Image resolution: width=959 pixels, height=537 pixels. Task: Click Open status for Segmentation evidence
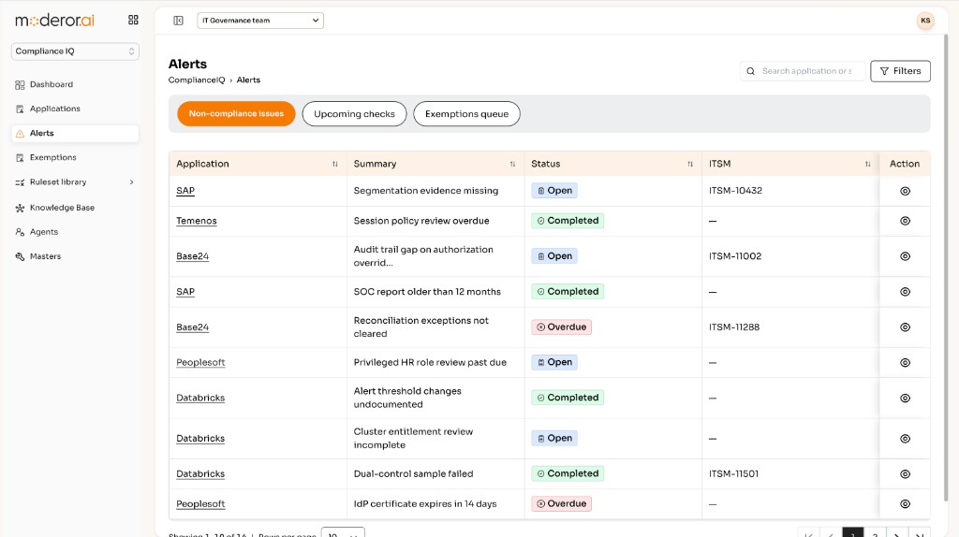(554, 191)
